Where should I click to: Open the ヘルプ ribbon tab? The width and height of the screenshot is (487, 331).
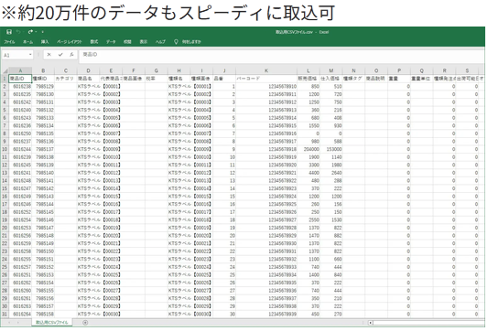[160, 41]
